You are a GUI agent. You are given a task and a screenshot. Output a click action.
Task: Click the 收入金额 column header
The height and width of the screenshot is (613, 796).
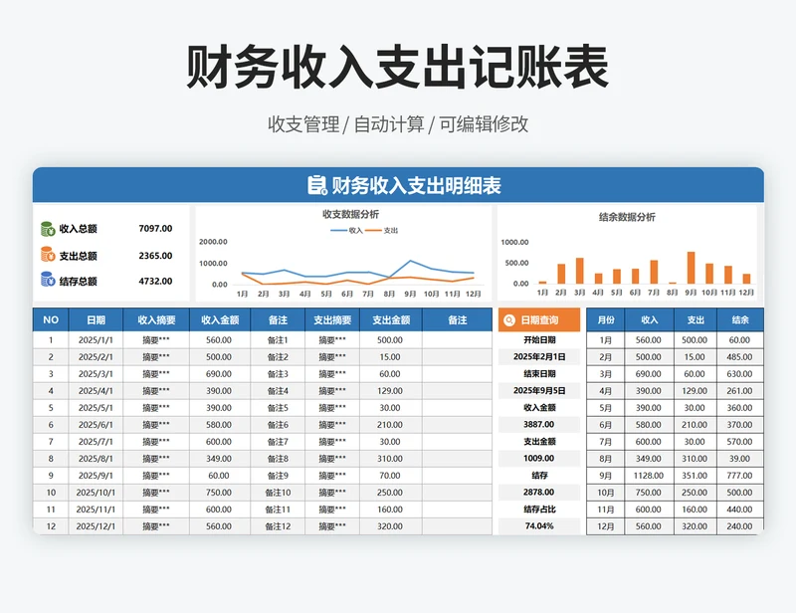(x=220, y=320)
